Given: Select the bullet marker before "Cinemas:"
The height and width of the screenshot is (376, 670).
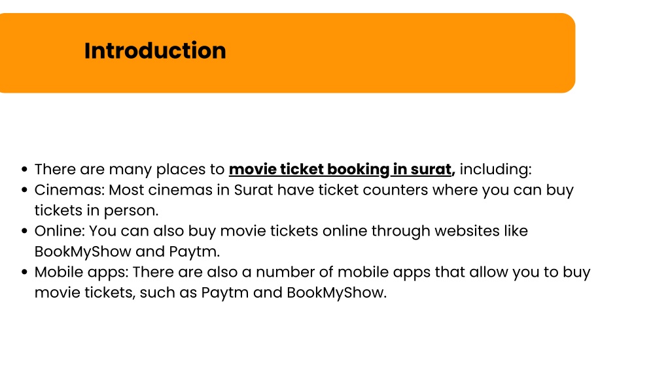Looking at the screenshot, I should 24,190.
